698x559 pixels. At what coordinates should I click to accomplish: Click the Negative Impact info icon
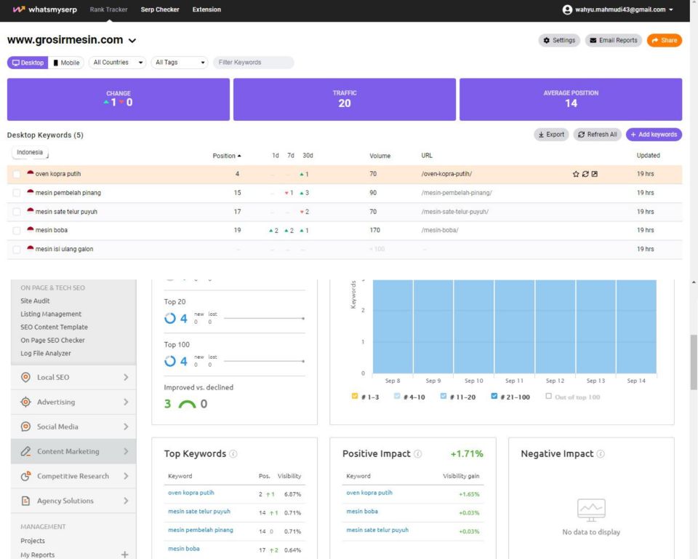[x=601, y=453]
